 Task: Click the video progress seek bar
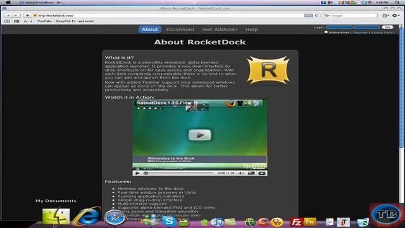180,173
